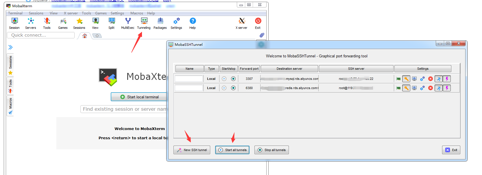This screenshot has width=482, height=175.
Task: Open the Terminal menu
Action: coord(15,13)
